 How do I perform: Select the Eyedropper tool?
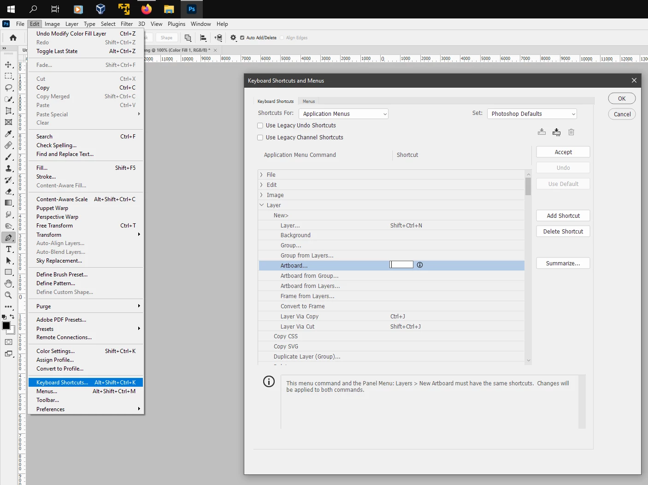[8, 134]
